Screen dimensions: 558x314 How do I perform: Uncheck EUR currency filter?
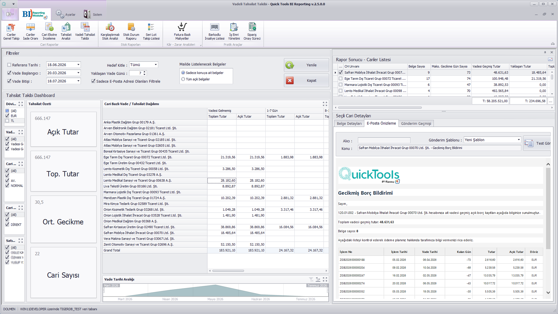(7, 116)
